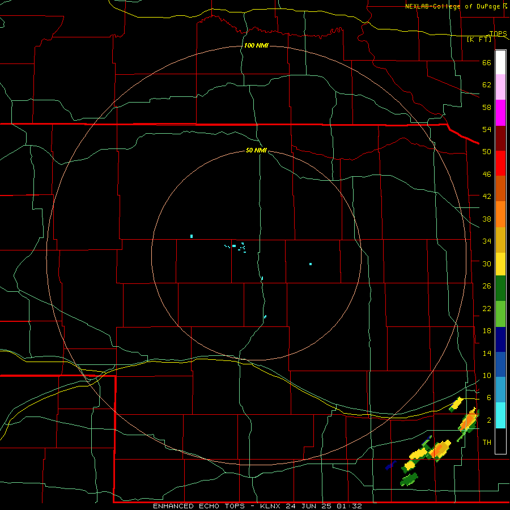Viewport: 510px width, 510px height.
Task: Click the white 66 kft color swatch
Action: click(x=500, y=62)
